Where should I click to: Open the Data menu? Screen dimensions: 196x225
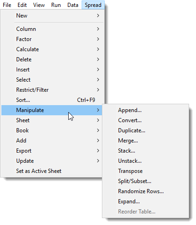click(x=73, y=5)
